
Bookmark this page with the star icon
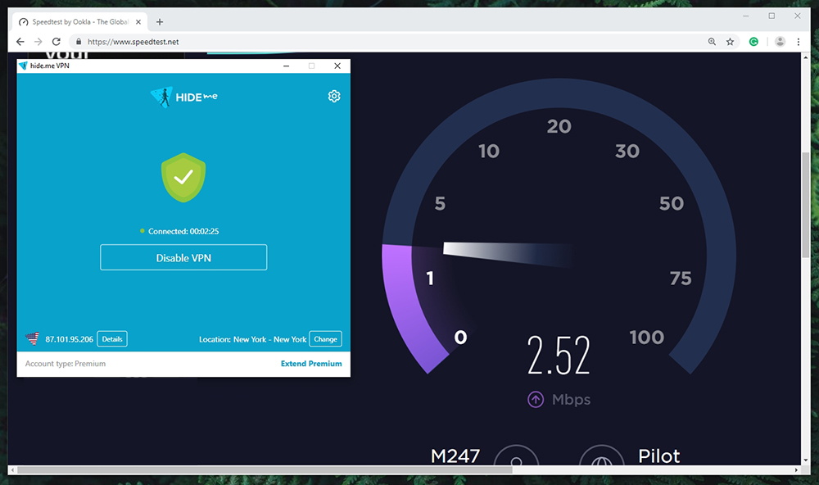point(731,42)
